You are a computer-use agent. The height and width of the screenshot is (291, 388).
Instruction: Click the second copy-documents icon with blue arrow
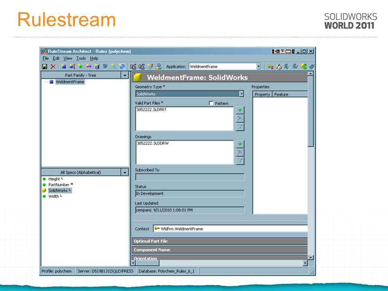[x=141, y=67]
